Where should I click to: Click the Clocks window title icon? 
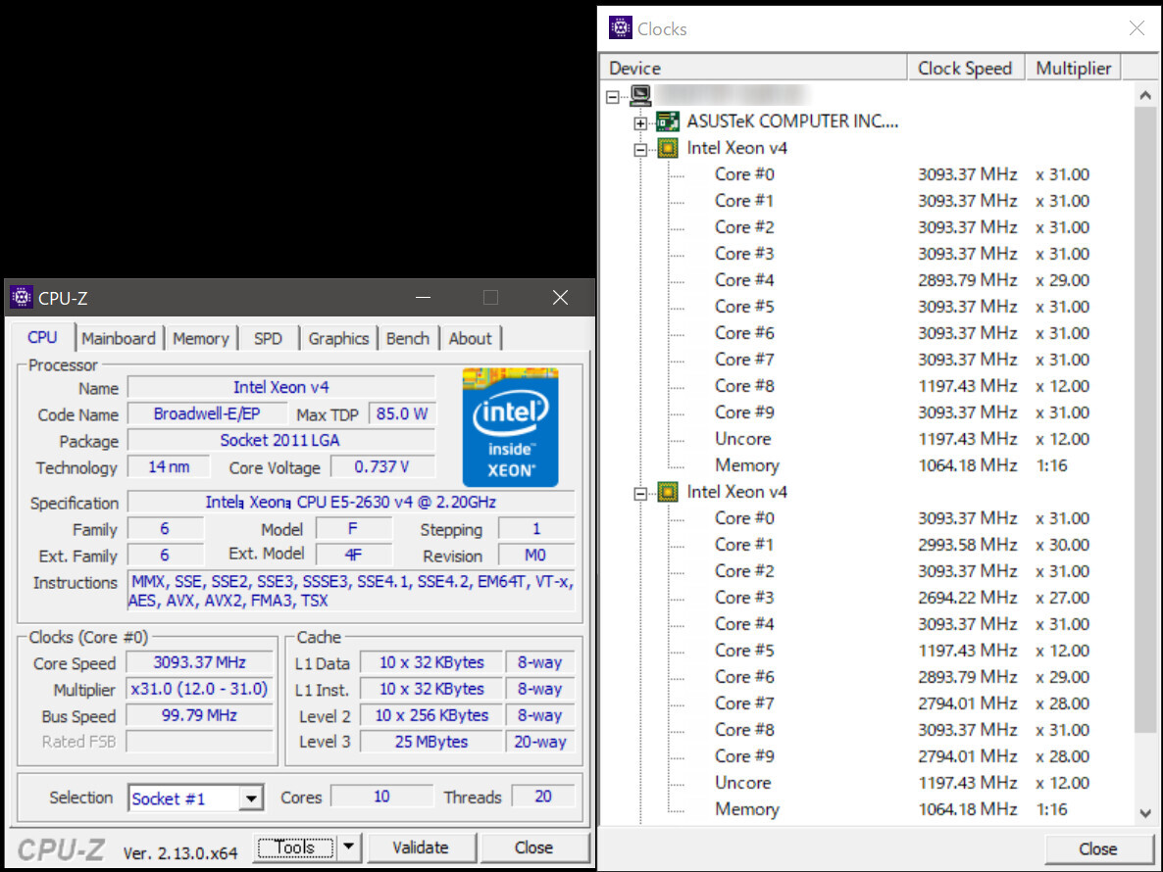620,28
